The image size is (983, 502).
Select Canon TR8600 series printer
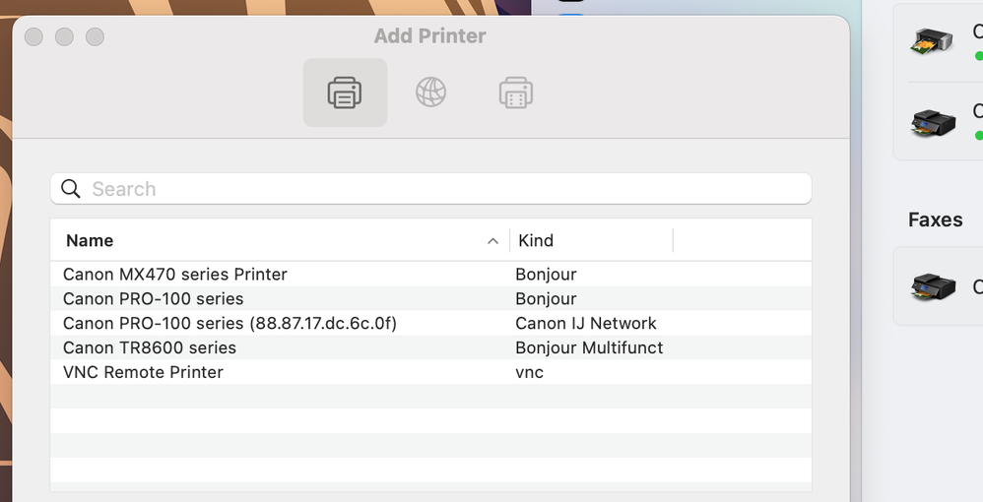(x=430, y=347)
